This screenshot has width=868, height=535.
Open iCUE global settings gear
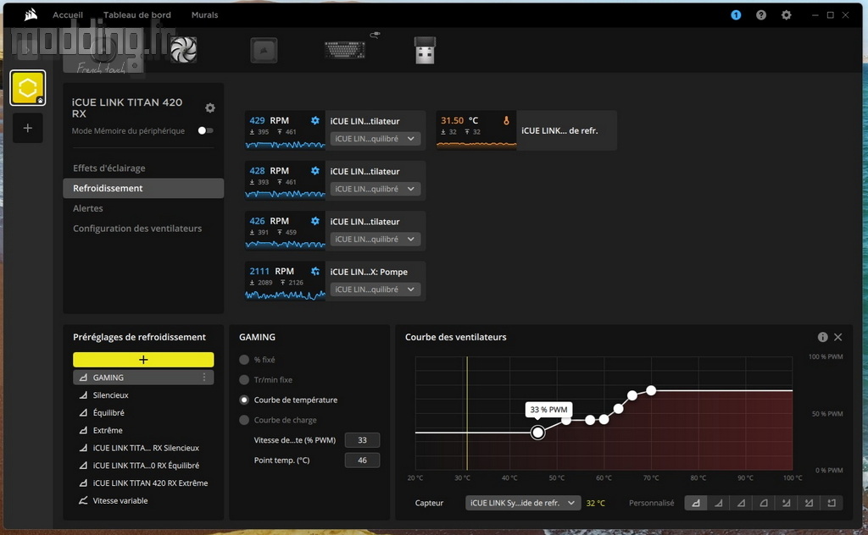tap(786, 15)
